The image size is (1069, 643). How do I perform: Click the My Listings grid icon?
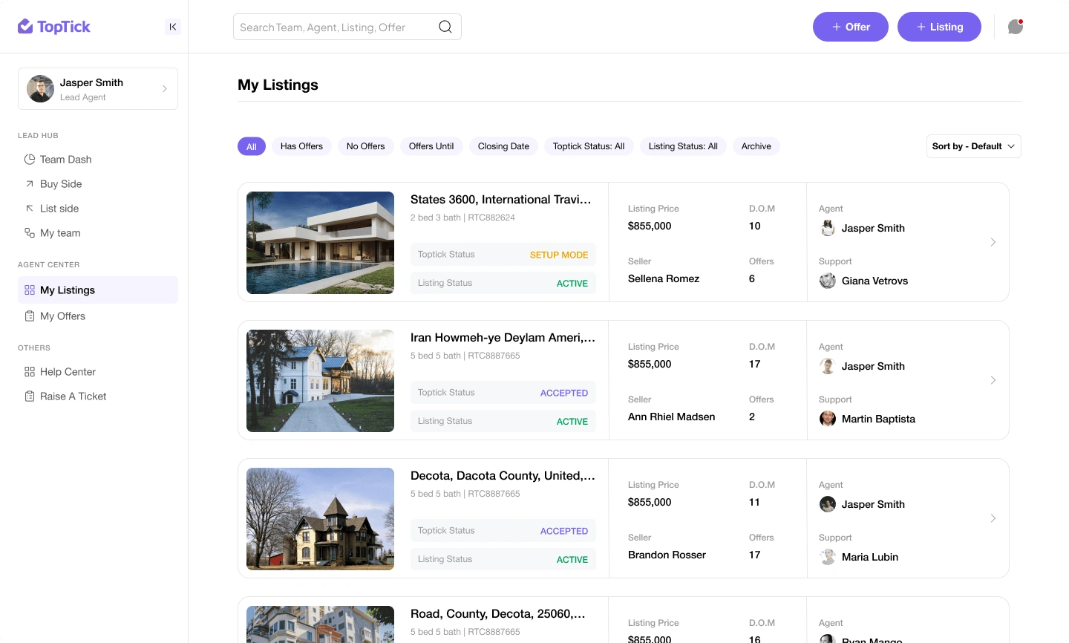(30, 290)
